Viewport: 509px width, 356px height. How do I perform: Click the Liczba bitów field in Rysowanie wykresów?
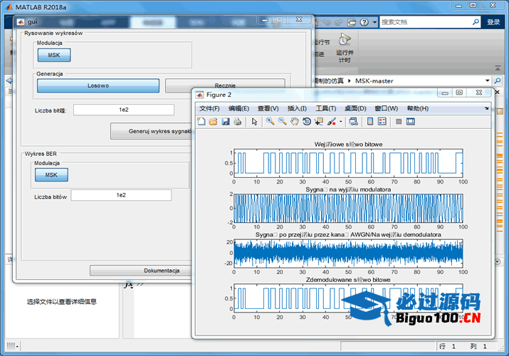click(124, 110)
